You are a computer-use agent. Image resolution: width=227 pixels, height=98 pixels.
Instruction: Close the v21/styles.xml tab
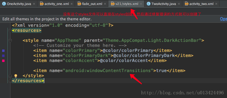141,4
